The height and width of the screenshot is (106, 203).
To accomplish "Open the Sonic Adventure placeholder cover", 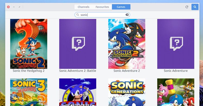I will [x=176, y=44].
